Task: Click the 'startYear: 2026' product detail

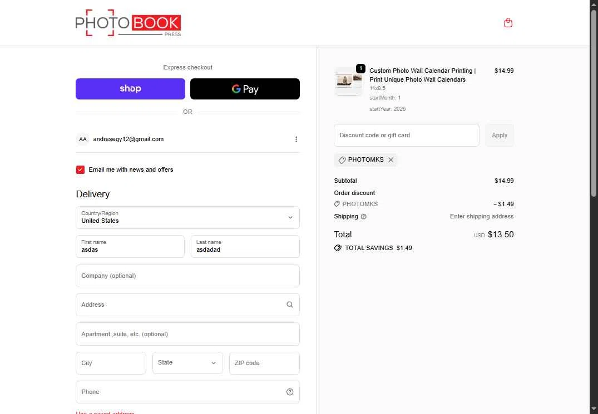Action: click(x=388, y=109)
